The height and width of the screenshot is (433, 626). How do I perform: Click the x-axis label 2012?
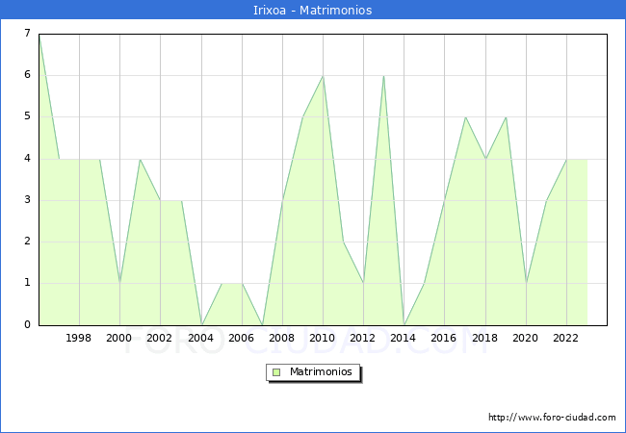362,338
